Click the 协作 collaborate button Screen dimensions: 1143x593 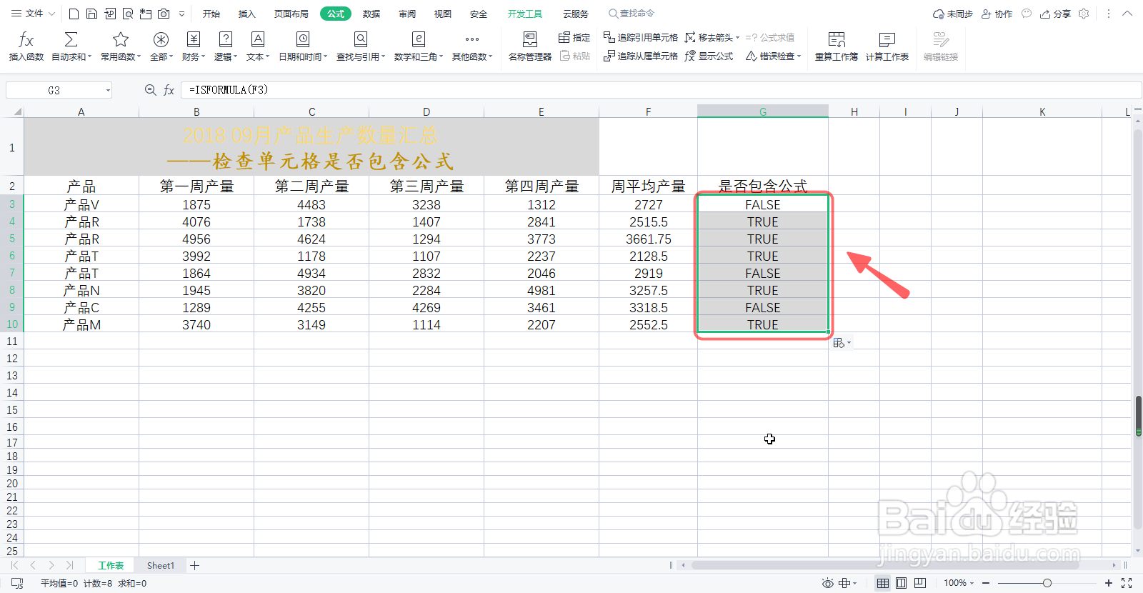[x=997, y=14]
